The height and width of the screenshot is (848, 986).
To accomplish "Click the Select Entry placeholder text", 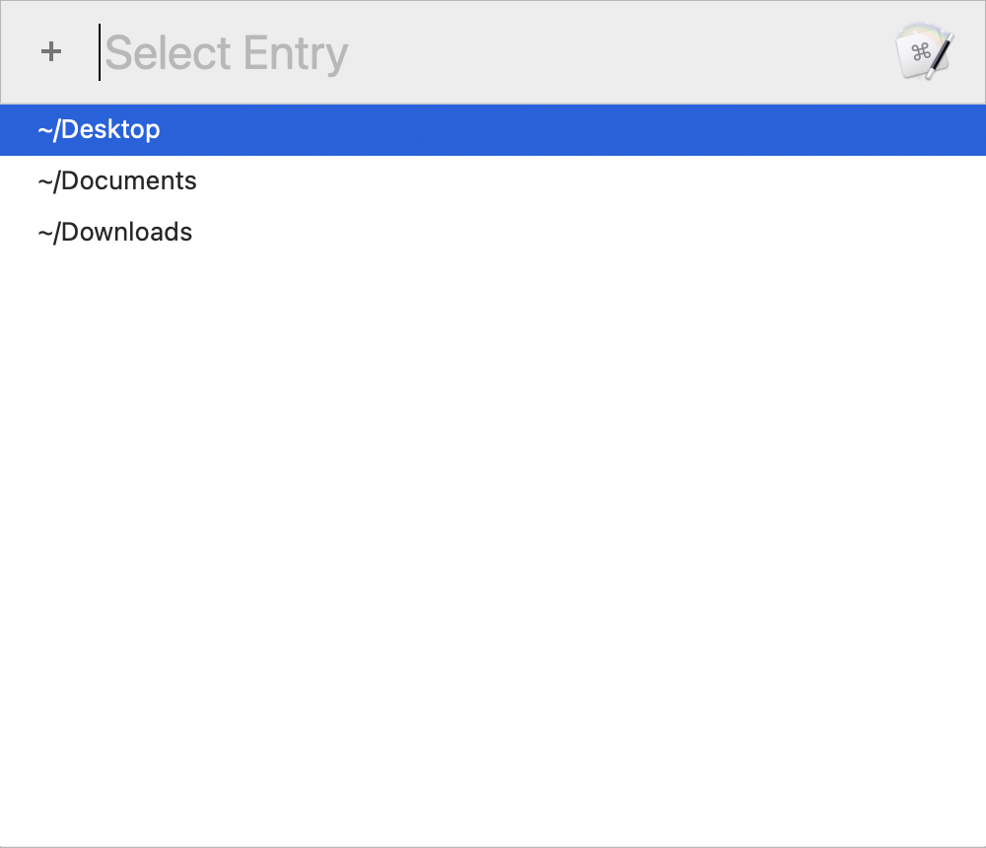I will (227, 54).
